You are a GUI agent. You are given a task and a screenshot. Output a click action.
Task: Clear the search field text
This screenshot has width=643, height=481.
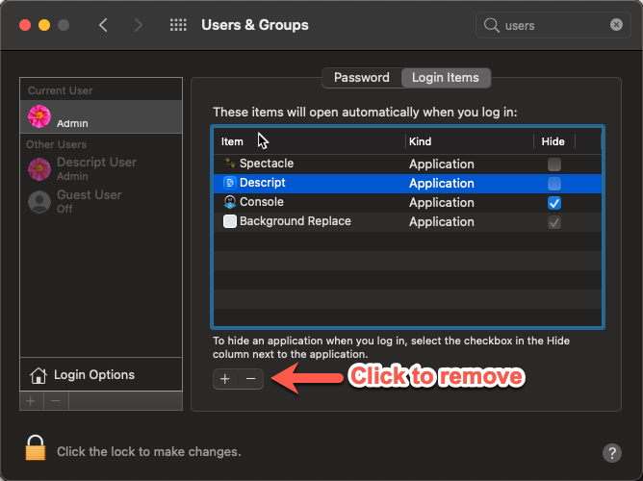coord(616,25)
